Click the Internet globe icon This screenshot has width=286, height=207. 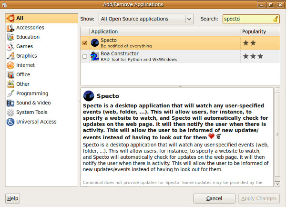[10, 65]
